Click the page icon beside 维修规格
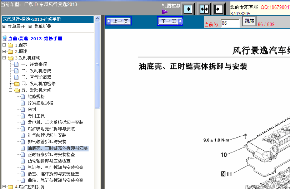The height and width of the screenshot is (189, 290). point(23,97)
